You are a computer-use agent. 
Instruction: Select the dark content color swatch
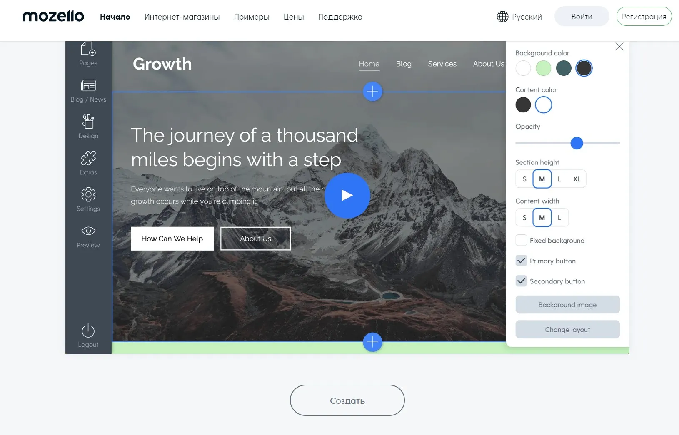(523, 105)
